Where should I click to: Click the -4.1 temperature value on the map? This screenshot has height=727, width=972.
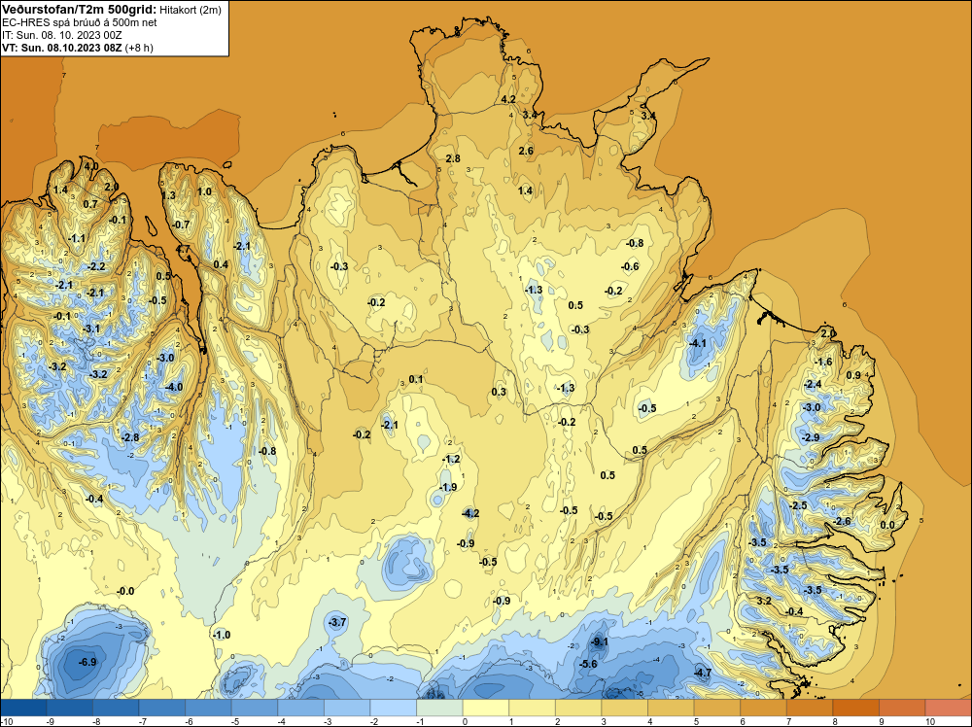(x=697, y=343)
